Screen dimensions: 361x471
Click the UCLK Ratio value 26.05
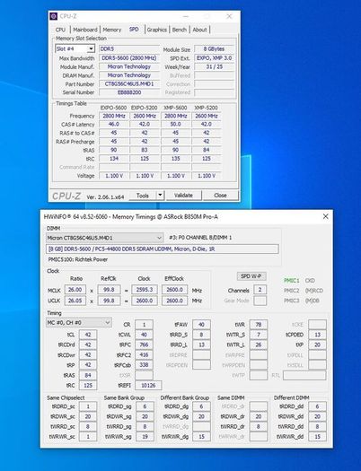pos(75,301)
